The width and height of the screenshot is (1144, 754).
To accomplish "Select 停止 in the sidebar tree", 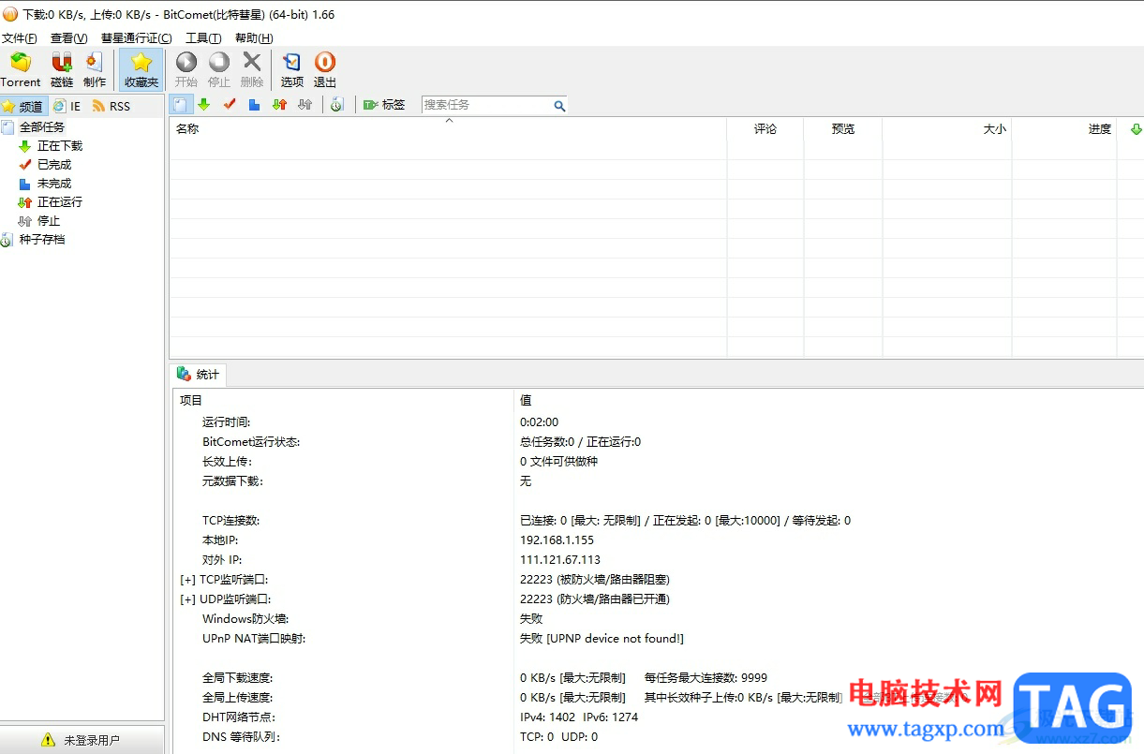I will [49, 221].
